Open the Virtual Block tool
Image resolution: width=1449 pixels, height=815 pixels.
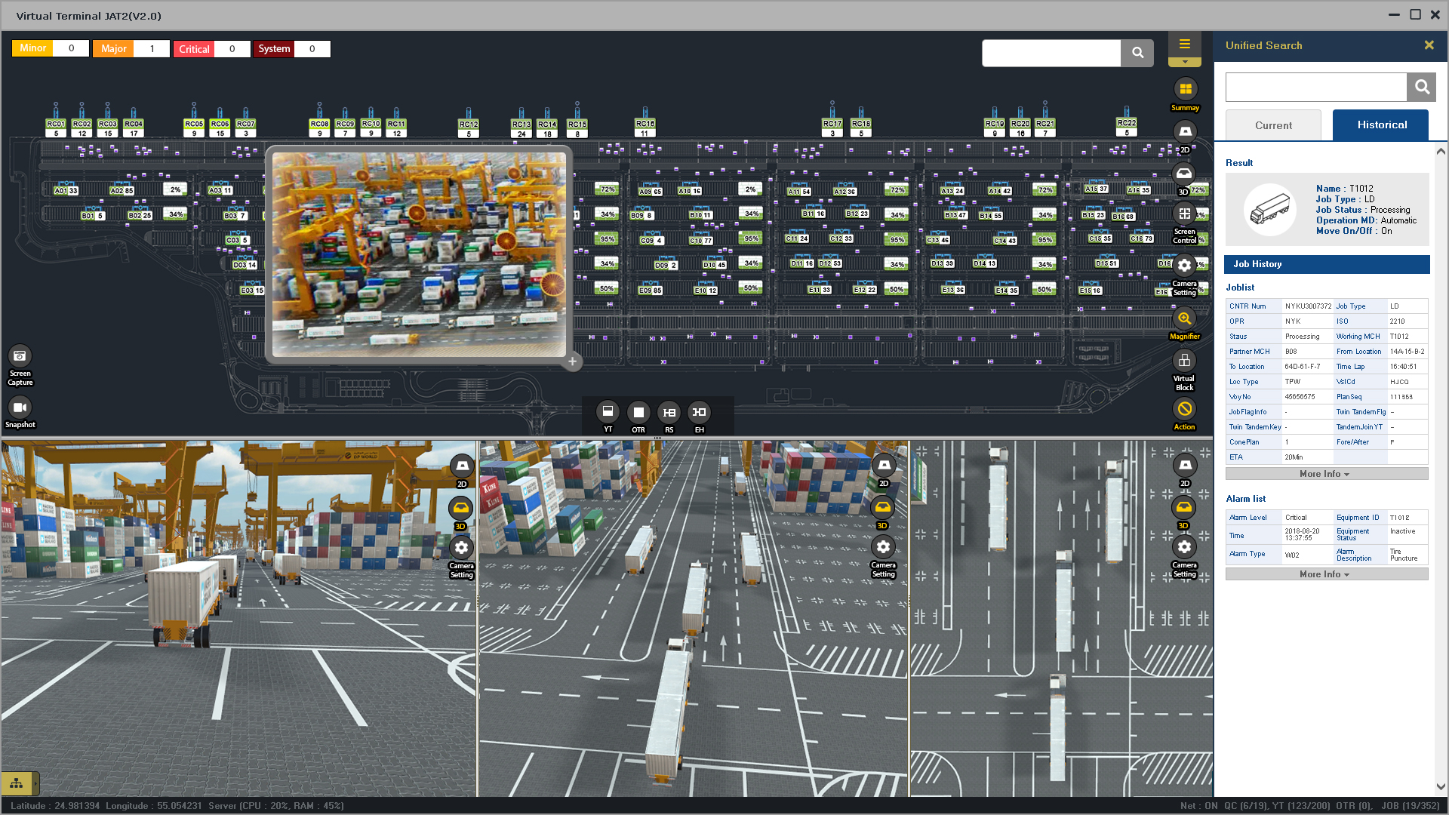(1184, 361)
